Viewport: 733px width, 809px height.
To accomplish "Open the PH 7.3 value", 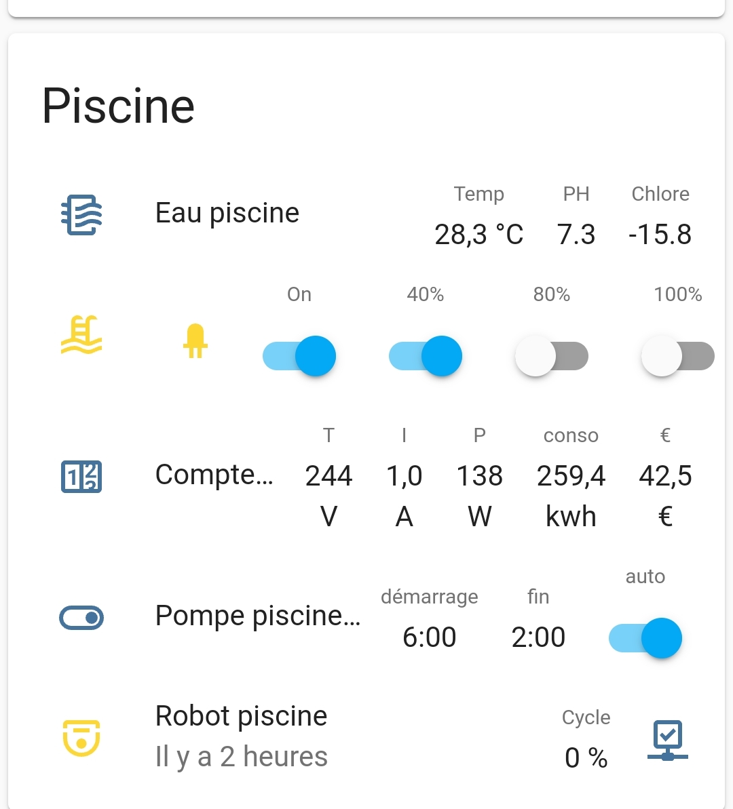I will pyautogui.click(x=576, y=235).
